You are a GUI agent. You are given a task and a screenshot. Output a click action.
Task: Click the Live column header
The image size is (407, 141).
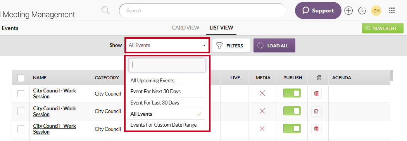coord(235,78)
